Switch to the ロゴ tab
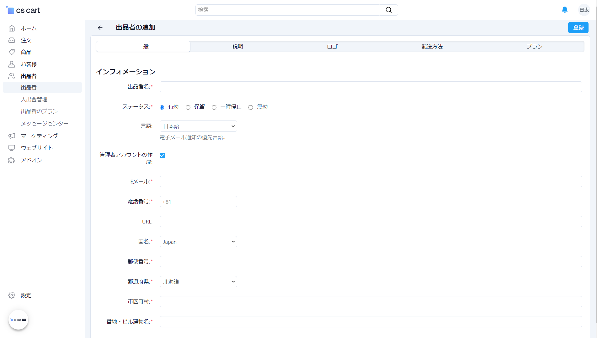Image resolution: width=597 pixels, height=338 pixels. [x=332, y=46]
